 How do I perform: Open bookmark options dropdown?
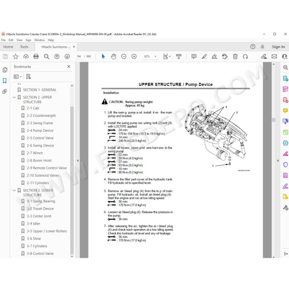click(17, 76)
